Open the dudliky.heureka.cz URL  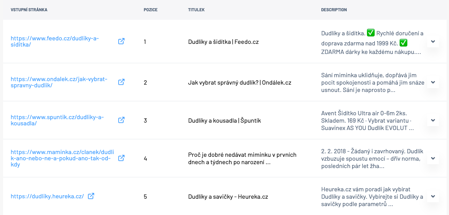[47, 196]
